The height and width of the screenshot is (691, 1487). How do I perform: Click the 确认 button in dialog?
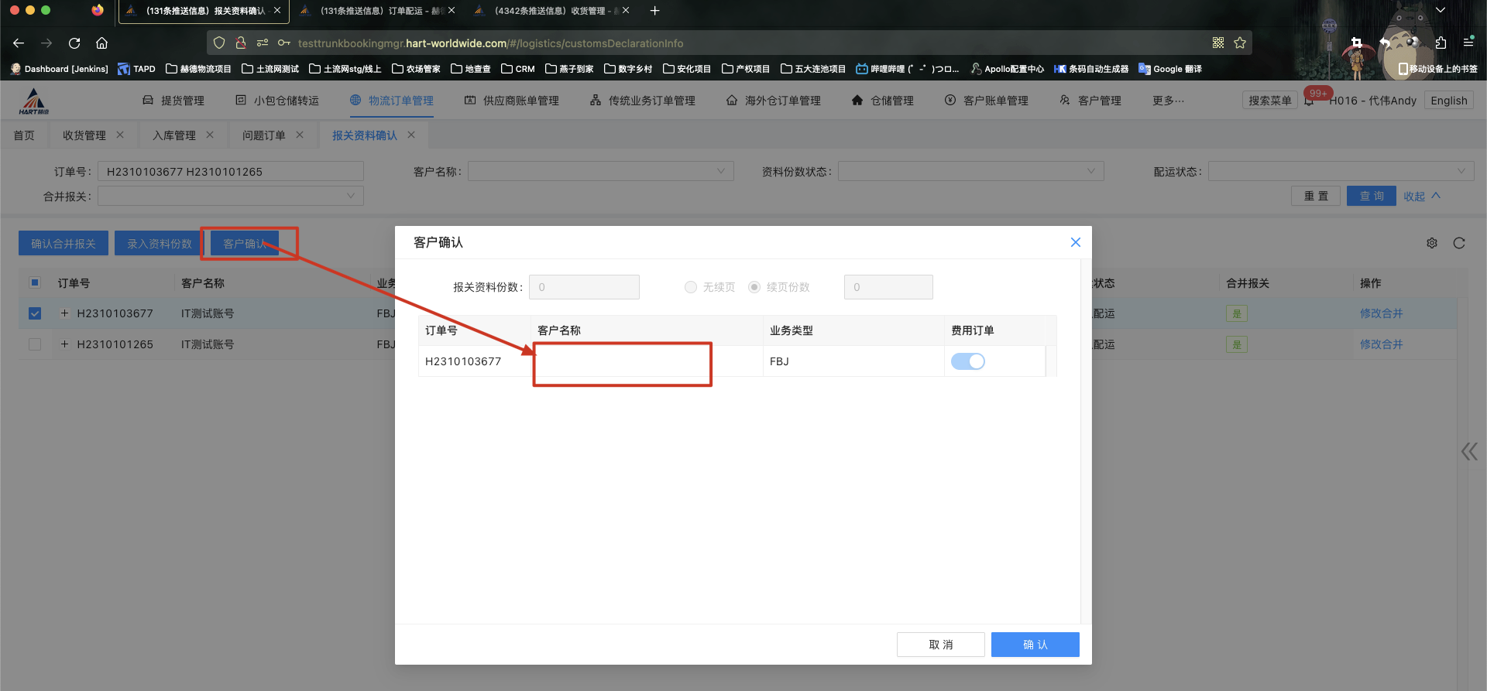pos(1035,645)
